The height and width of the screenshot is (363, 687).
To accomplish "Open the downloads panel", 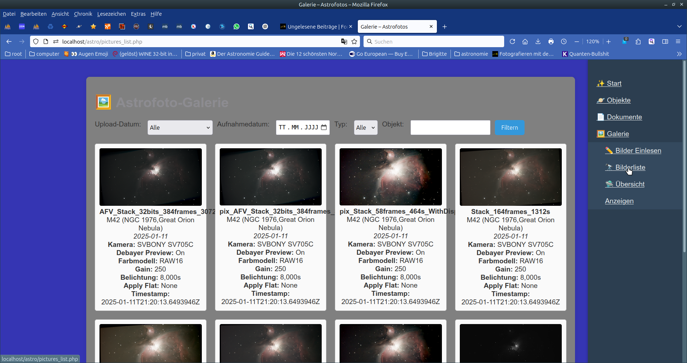I will tap(538, 41).
